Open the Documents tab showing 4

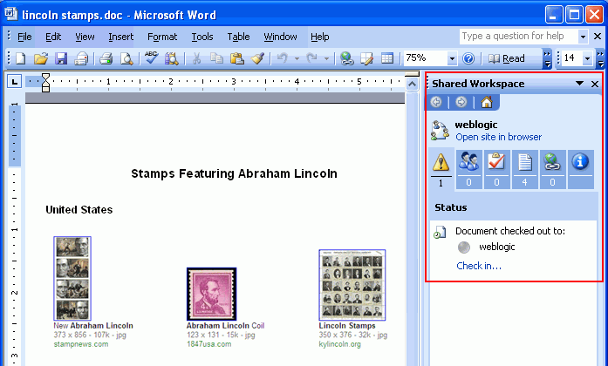click(524, 169)
